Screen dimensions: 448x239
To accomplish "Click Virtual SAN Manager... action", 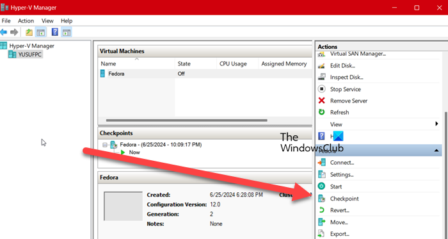I will (358, 54).
